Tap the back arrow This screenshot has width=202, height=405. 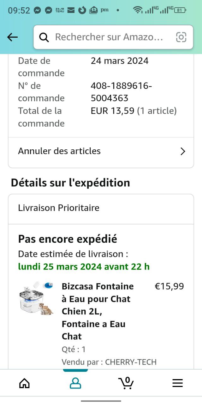(13, 37)
